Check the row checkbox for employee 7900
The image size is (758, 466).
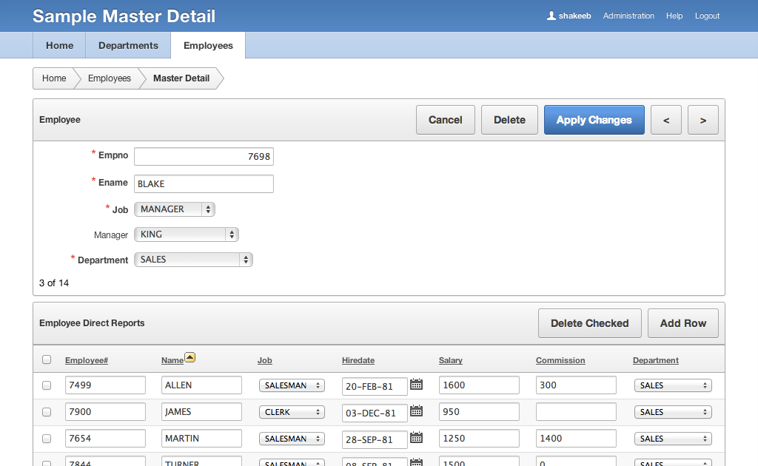point(47,412)
